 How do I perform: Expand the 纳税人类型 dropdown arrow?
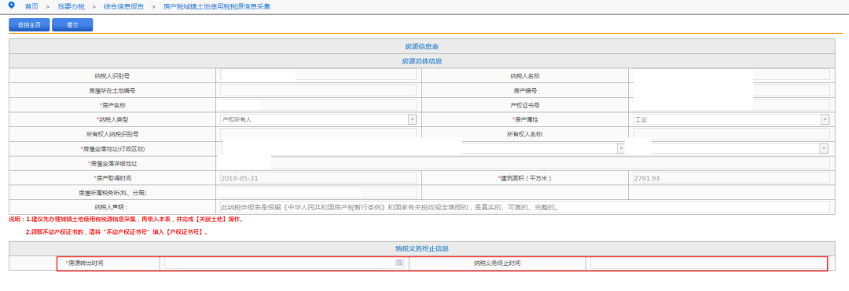412,119
